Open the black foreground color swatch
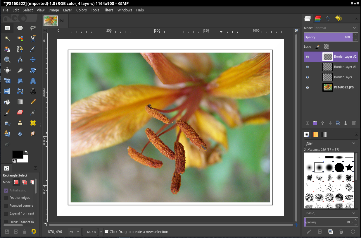The image size is (361, 238). [17, 154]
